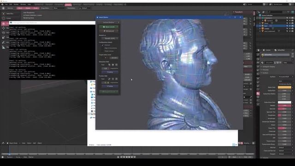Open the Render menu in Blender
The width and height of the screenshot is (295, 166).
coord(16,4)
